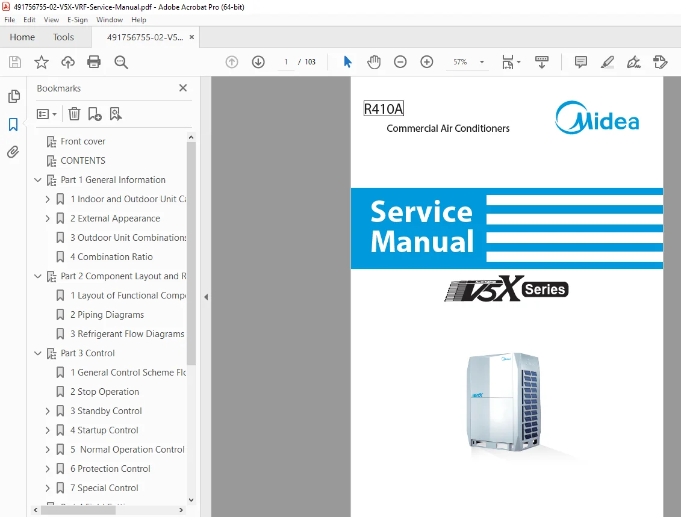The height and width of the screenshot is (517, 681).
Task: Zoom out with the minus icon
Action: (400, 62)
